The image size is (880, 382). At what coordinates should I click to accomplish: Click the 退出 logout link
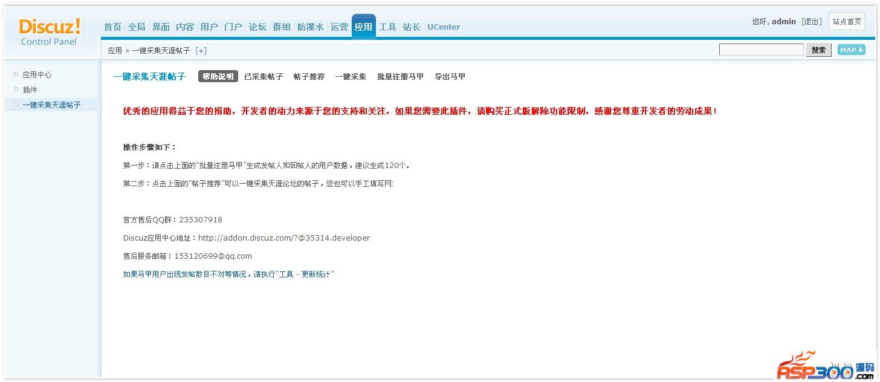pyautogui.click(x=812, y=21)
